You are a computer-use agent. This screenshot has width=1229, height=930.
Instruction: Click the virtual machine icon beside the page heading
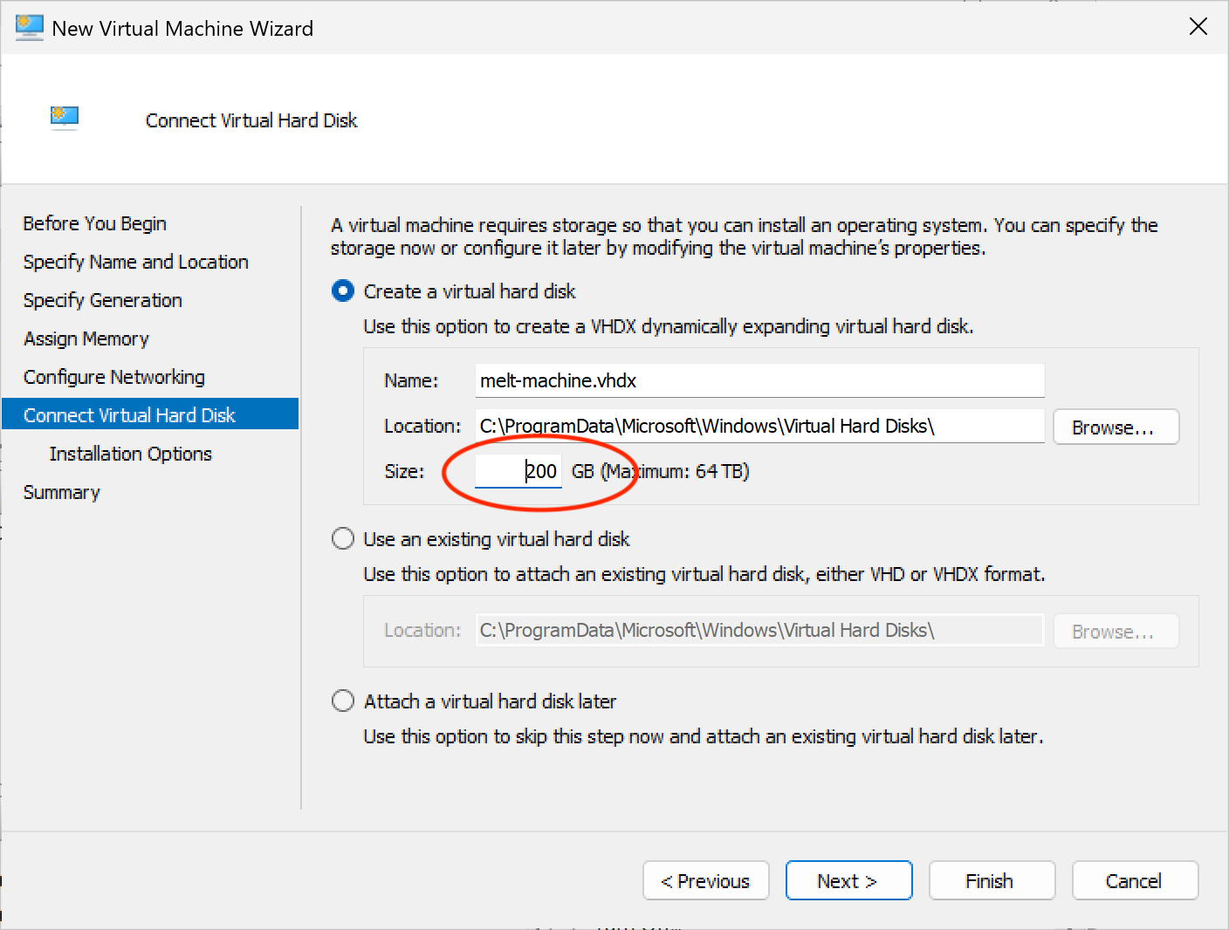click(65, 117)
